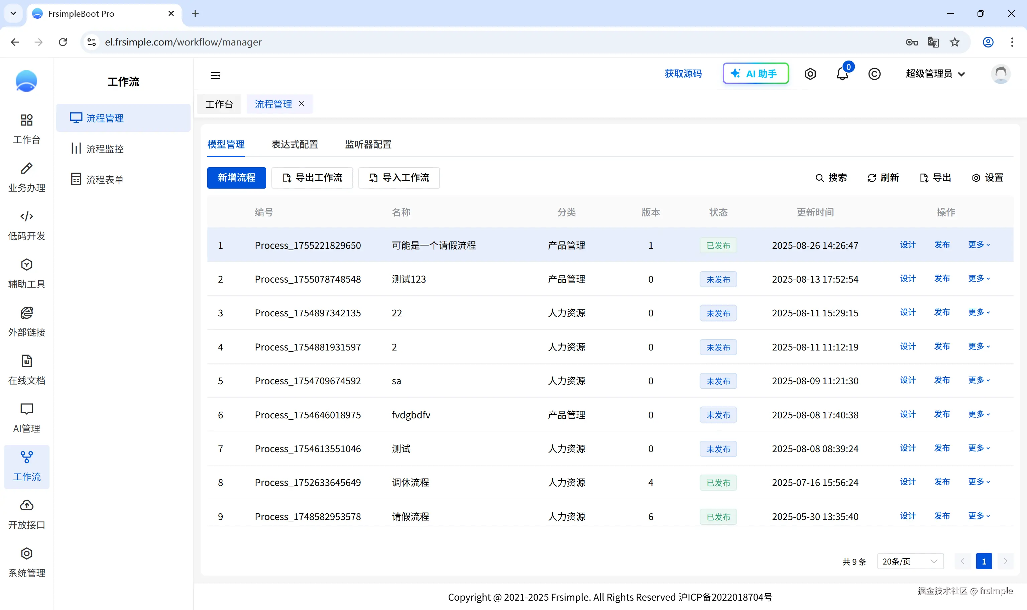
Task: Expand 更多 menu for 测试123 row
Action: (x=979, y=279)
